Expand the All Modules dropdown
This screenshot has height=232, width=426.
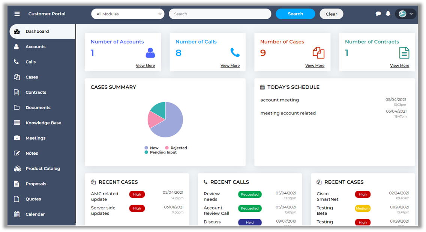point(127,14)
